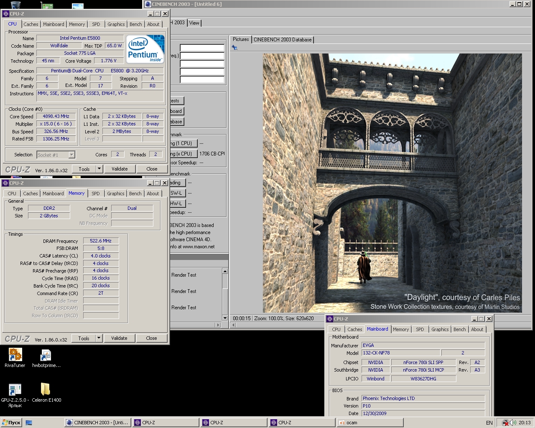Select the Core Speed value 4898.43 MHz
This screenshot has width=535, height=428.
[56, 116]
